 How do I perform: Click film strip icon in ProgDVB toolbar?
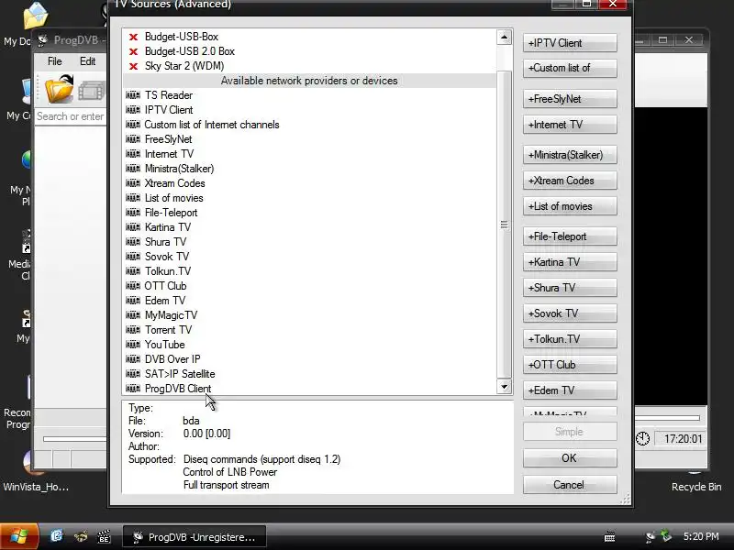[x=91, y=91]
